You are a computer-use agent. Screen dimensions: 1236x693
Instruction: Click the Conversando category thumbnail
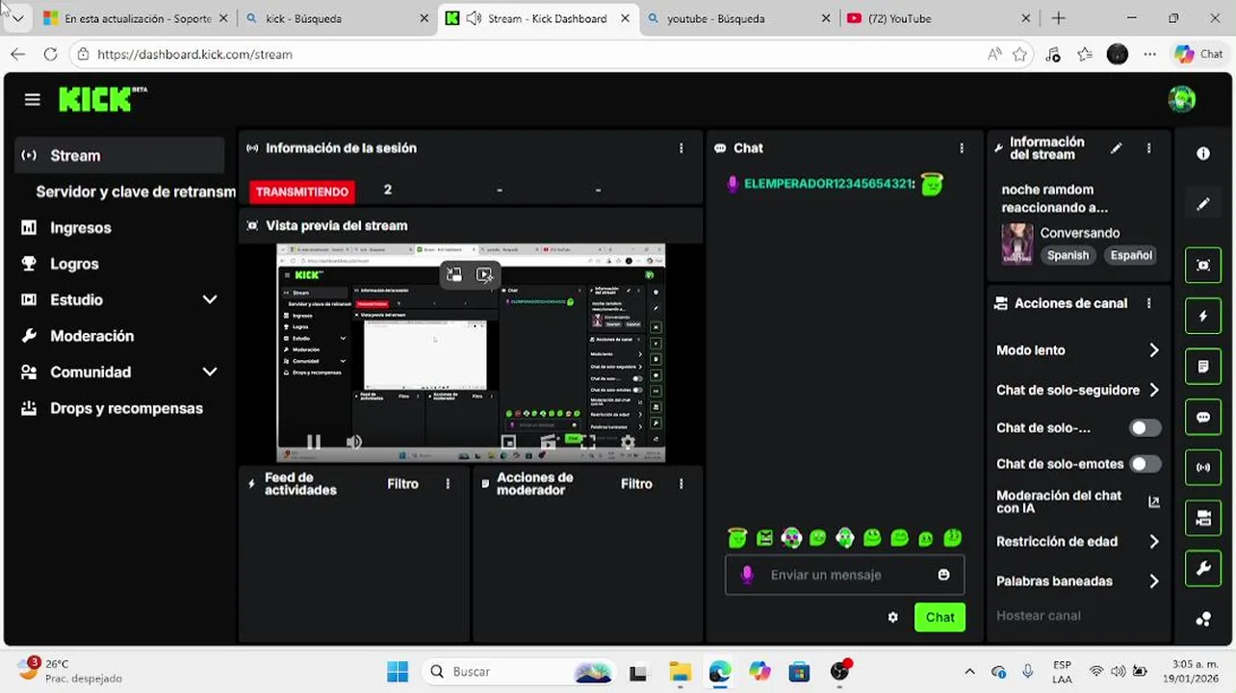click(x=1017, y=244)
